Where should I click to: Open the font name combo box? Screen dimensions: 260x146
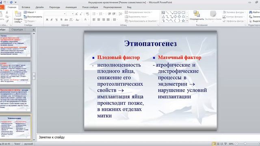tap(56, 14)
